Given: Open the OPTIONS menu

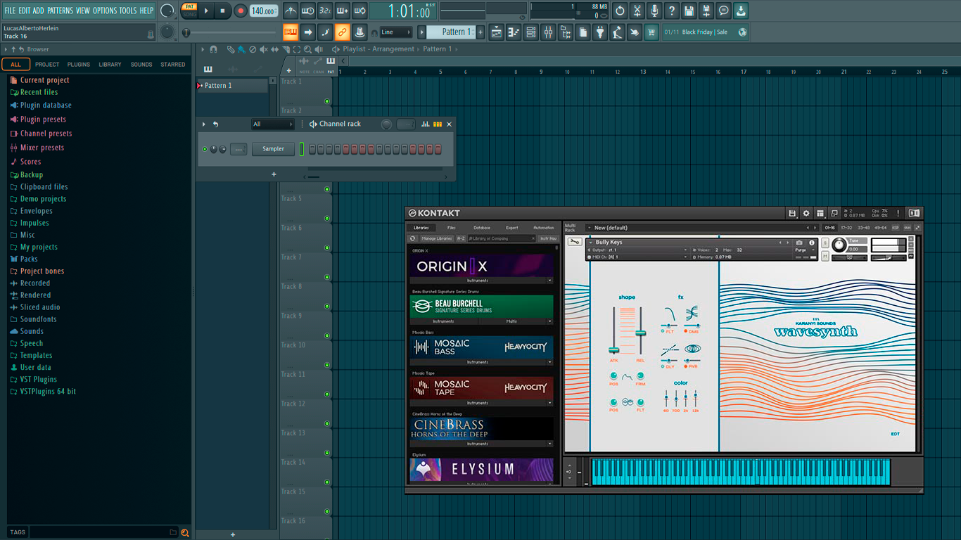Looking at the screenshot, I should click(x=105, y=11).
